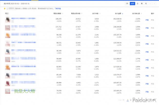Go to page 2 in pagination

(131, 100)
